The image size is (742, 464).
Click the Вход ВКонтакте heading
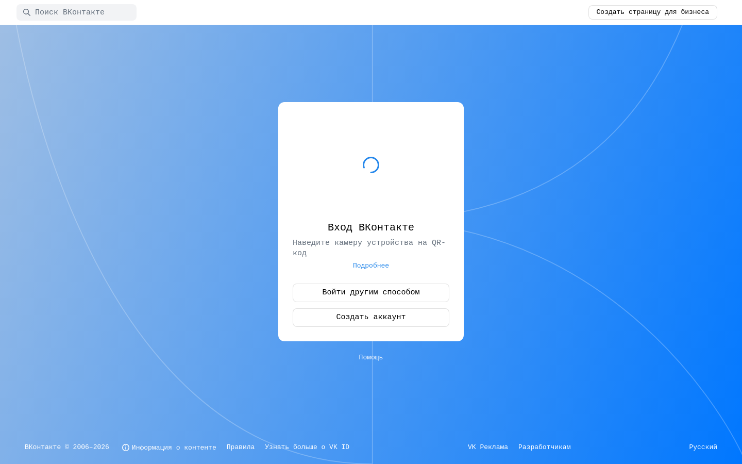point(371,227)
